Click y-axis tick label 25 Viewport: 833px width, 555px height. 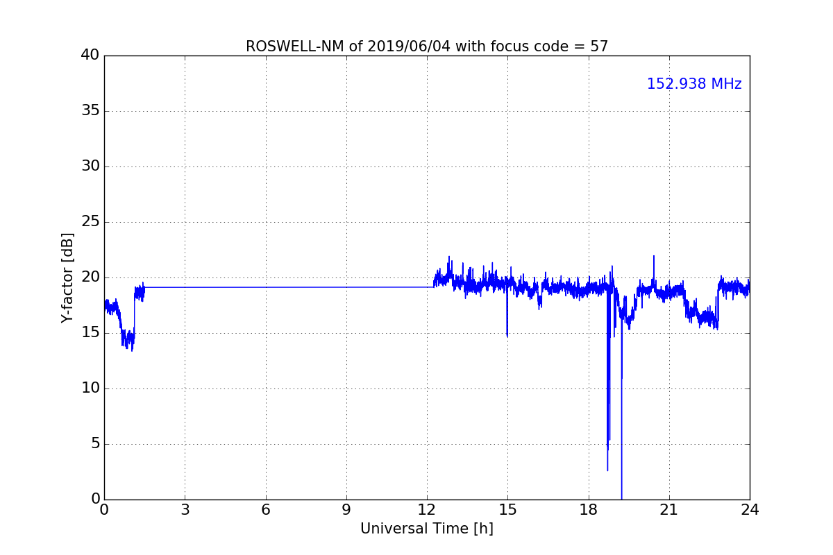tap(90, 222)
